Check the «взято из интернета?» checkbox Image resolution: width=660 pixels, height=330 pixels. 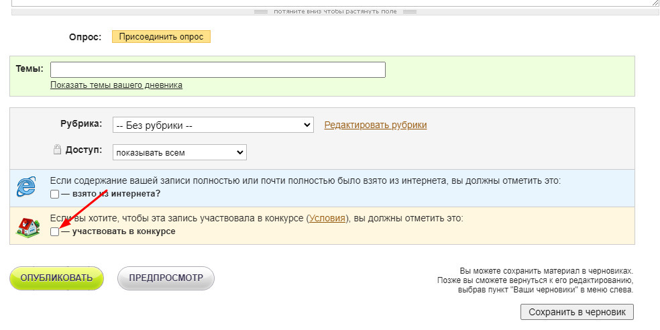tap(55, 194)
